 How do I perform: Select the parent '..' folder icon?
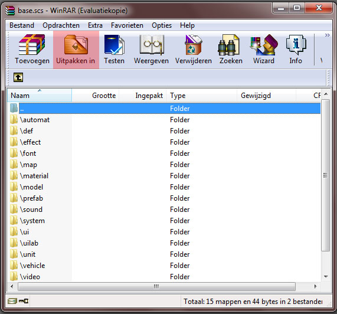pyautogui.click(x=14, y=108)
